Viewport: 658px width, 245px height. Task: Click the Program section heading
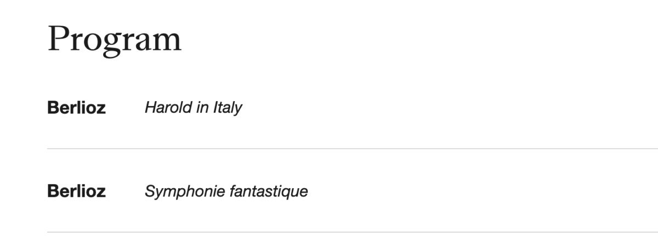pyautogui.click(x=114, y=39)
